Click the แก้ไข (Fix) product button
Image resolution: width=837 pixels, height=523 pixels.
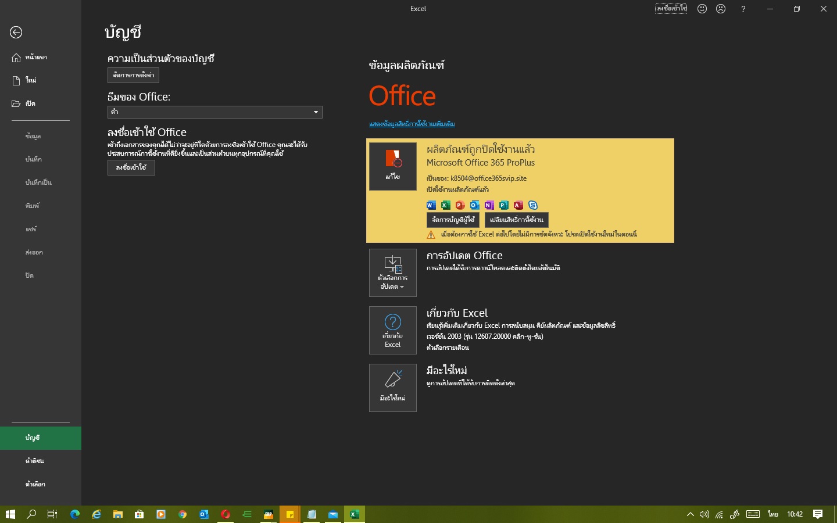393,167
